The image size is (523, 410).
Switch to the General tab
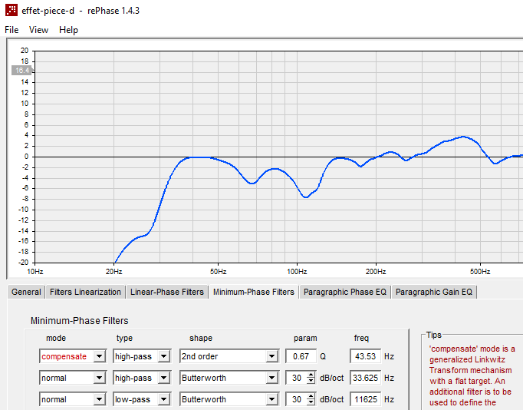click(x=26, y=292)
